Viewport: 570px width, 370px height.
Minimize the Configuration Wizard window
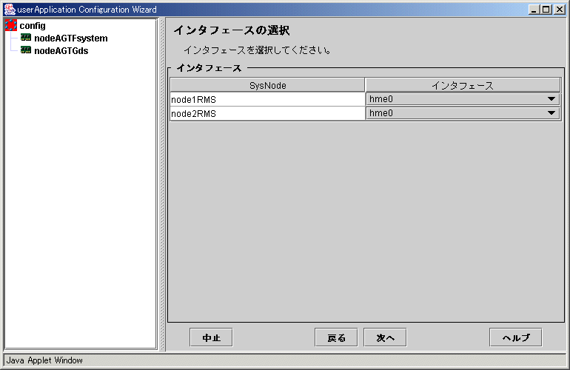pos(533,10)
